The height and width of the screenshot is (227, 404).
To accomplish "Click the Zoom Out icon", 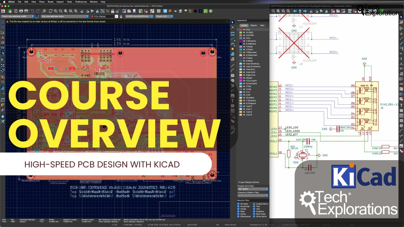I will [x=61, y=11].
